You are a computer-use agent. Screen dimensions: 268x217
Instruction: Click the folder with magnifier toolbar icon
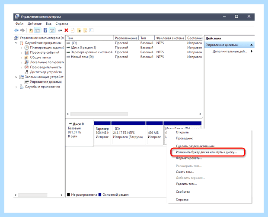(x=85, y=30)
